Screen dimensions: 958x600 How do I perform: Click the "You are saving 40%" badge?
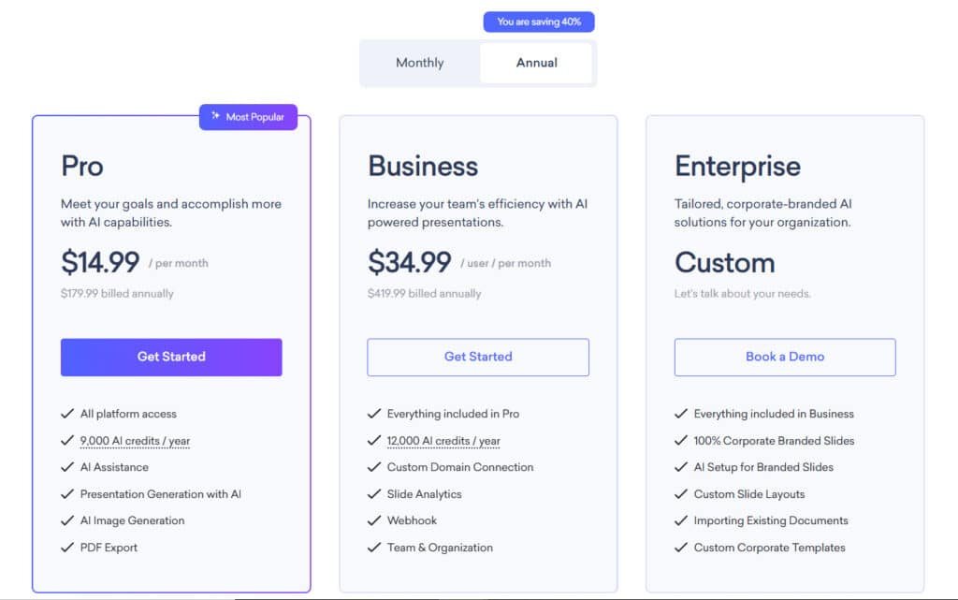539,21
